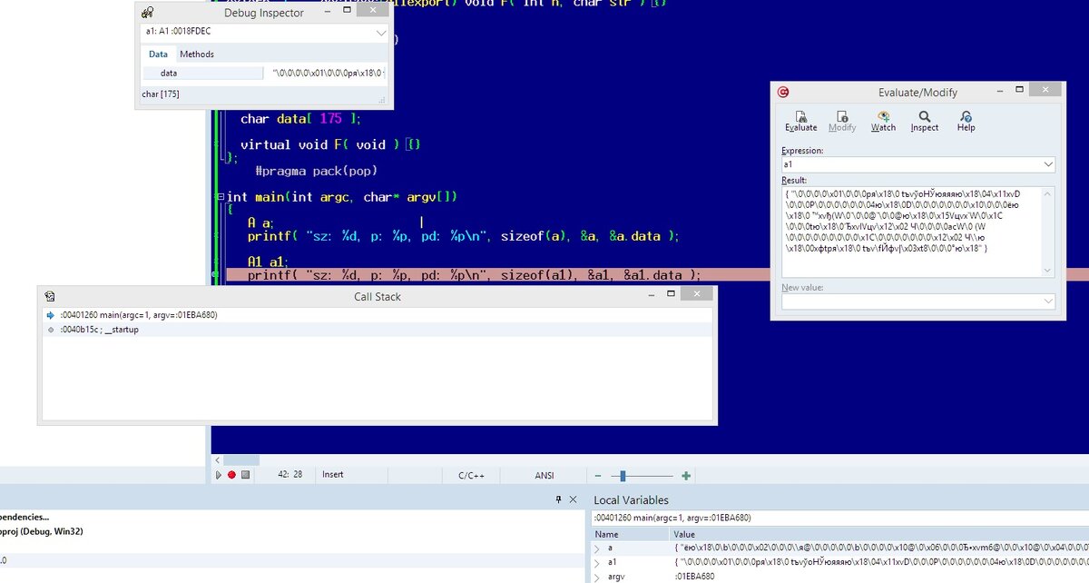Click the project (Debug, Win32) entry
1089x583 pixels.
coord(42,531)
